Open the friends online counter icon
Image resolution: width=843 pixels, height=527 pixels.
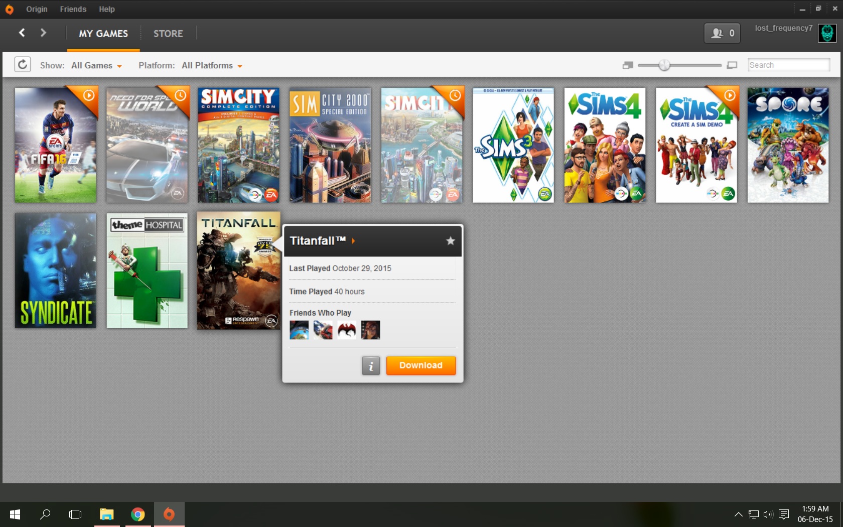coord(722,33)
